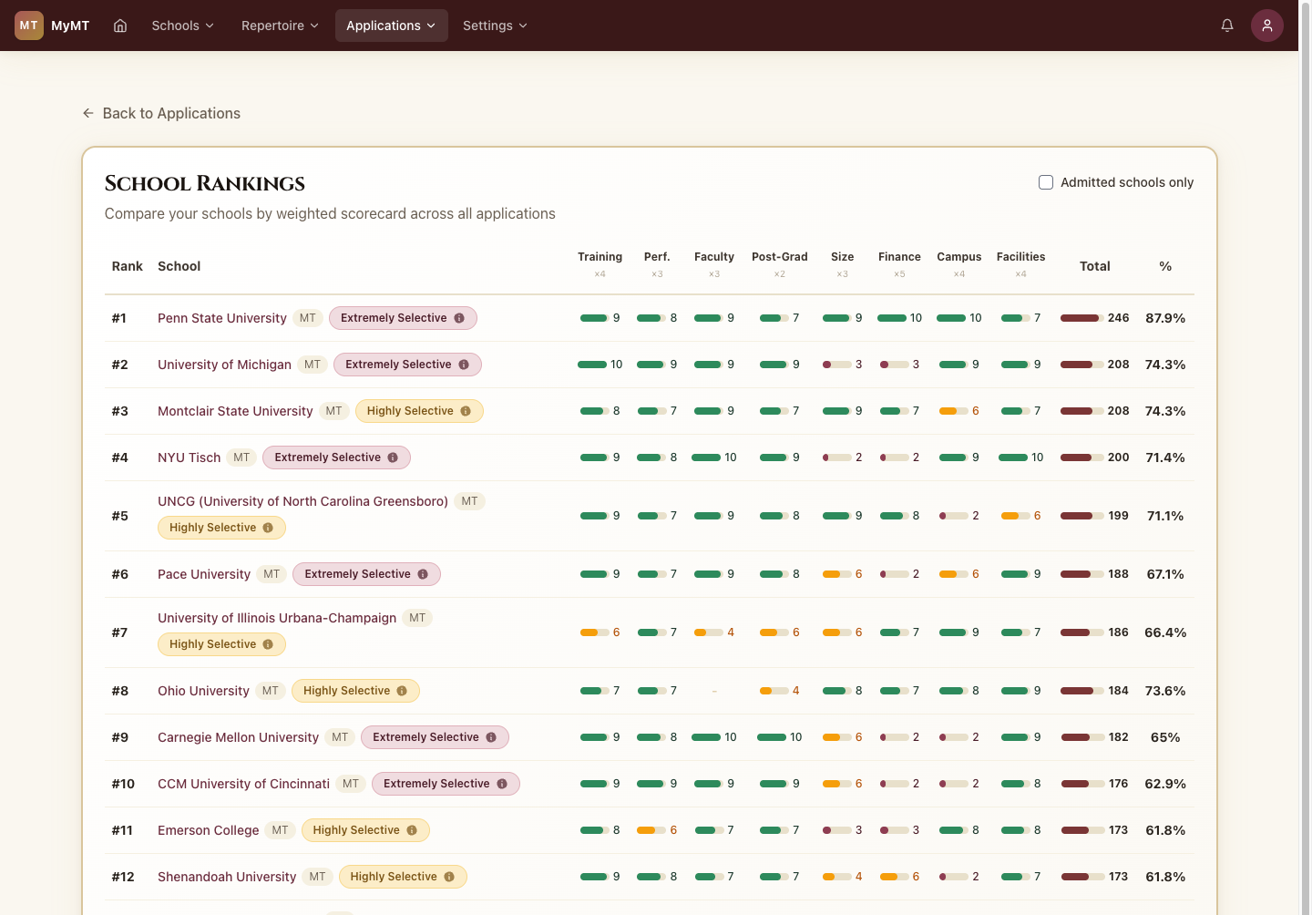Open NYU Tisch school link
This screenshot has height=915, width=1312.
tap(190, 457)
